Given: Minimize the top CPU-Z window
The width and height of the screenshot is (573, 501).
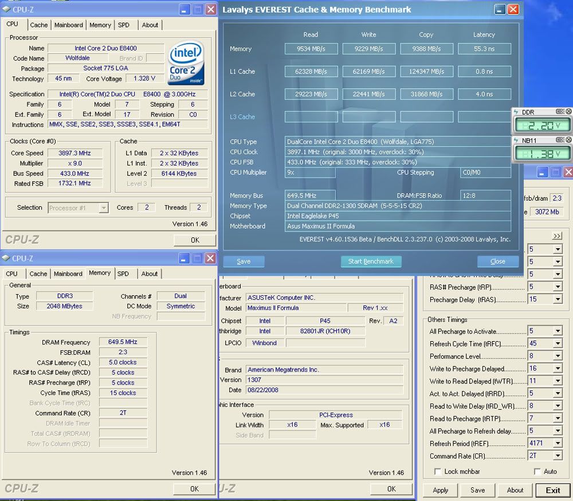Looking at the screenshot, I should (184, 10).
